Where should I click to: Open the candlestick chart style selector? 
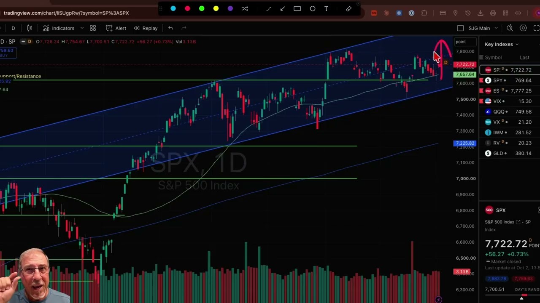coord(30,28)
